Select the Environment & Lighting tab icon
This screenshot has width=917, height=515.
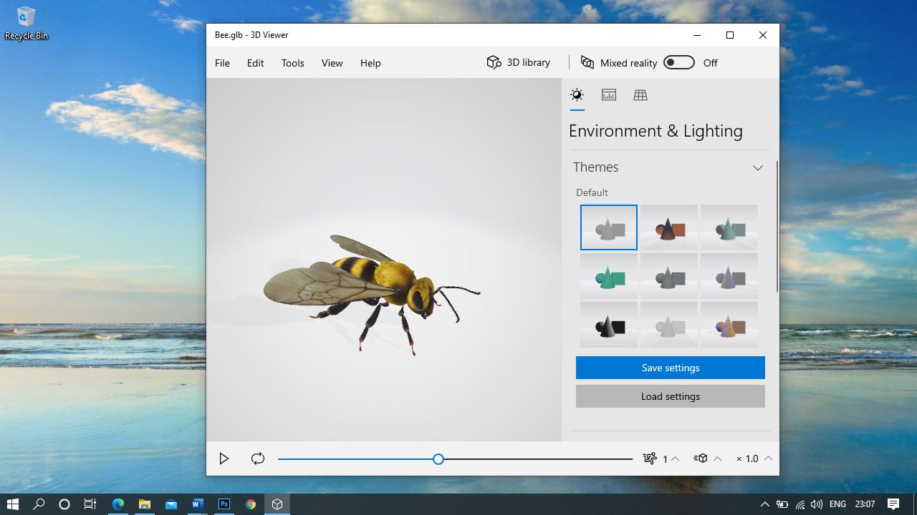577,95
